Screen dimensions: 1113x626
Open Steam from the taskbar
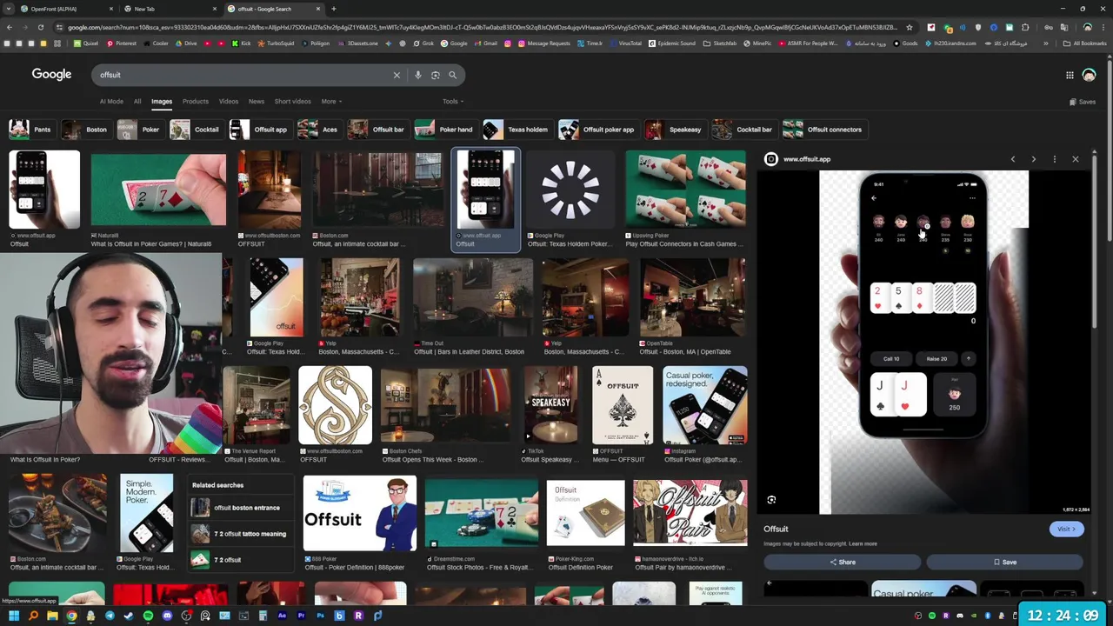[x=129, y=616]
